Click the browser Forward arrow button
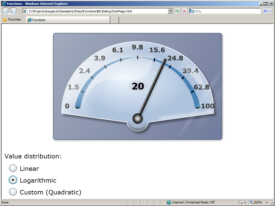Viewport: 275px width, 206px height. [13, 11]
